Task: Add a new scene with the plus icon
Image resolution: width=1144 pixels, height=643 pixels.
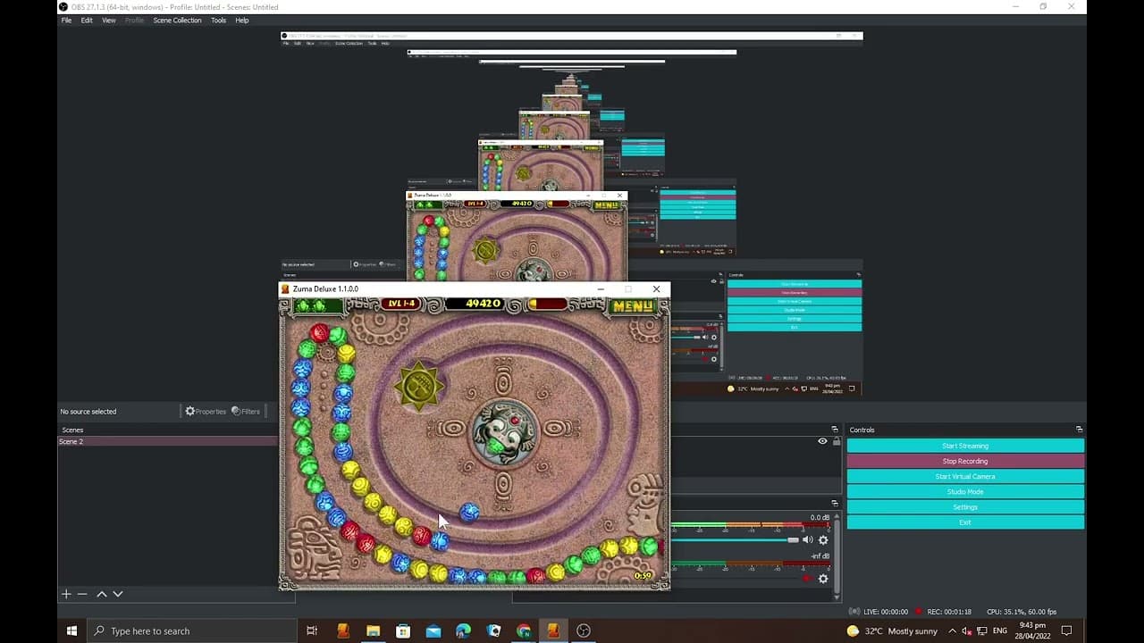Action: click(x=65, y=594)
